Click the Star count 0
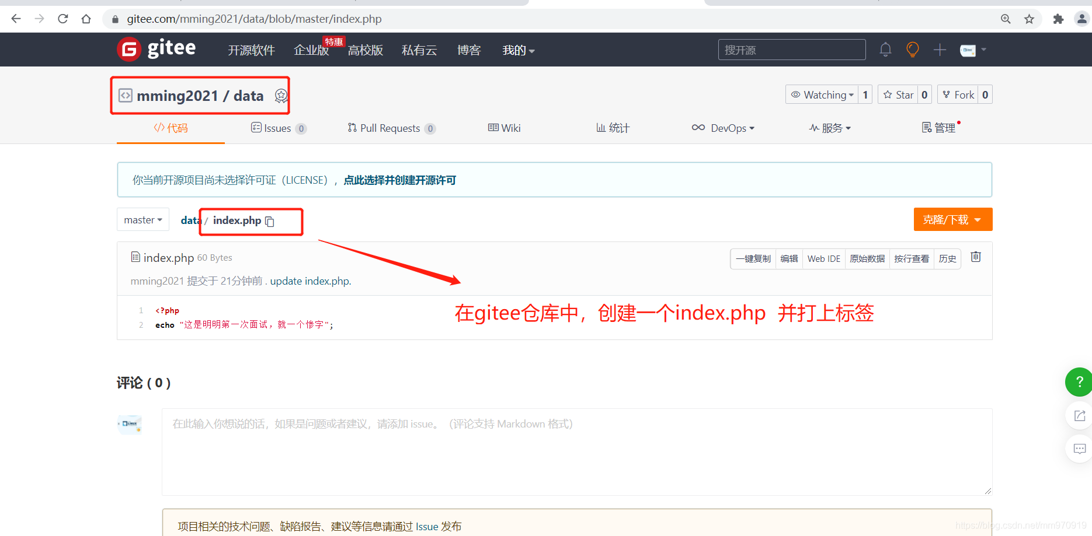The height and width of the screenshot is (536, 1092). click(924, 94)
